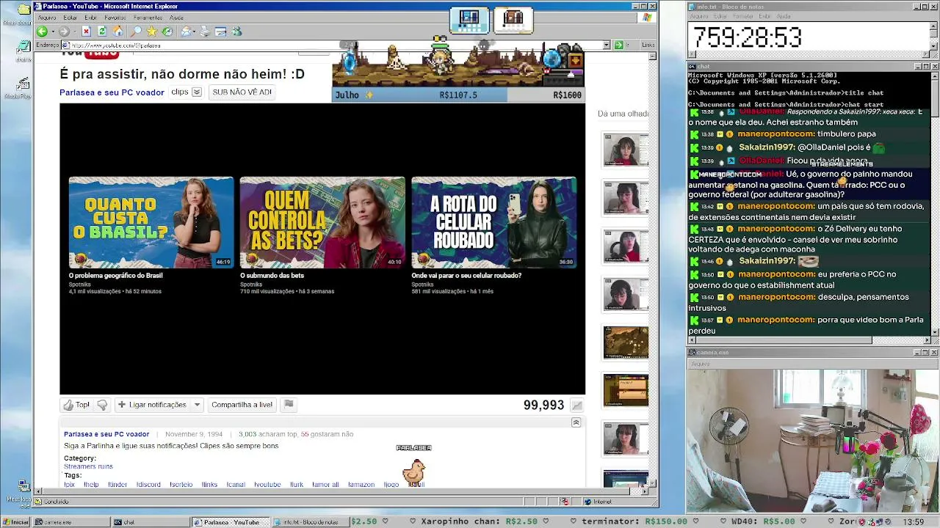
Task: Open the Ajuda menu in Internet Explorer
Action: (176, 18)
